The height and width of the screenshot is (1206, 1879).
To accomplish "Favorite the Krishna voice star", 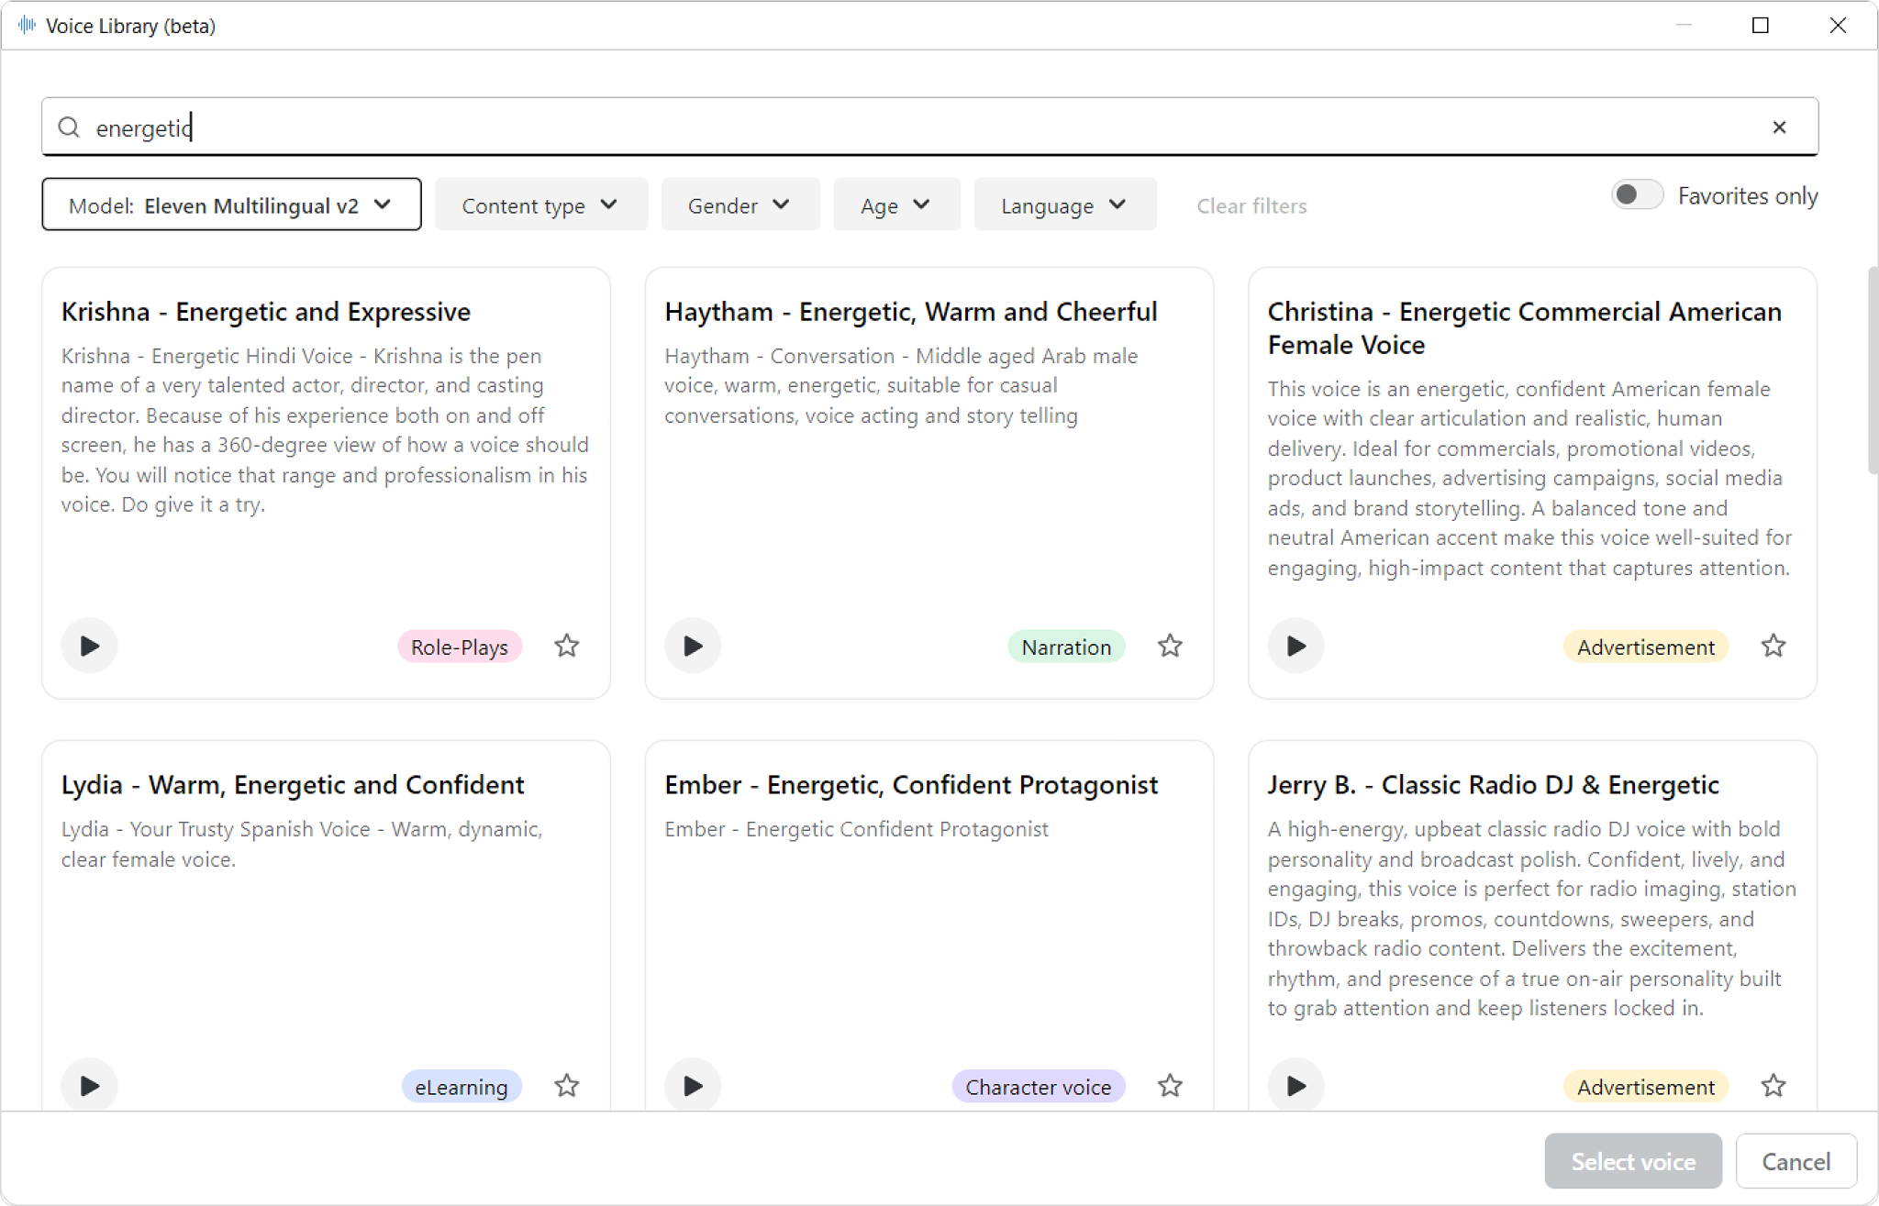I will click(567, 646).
